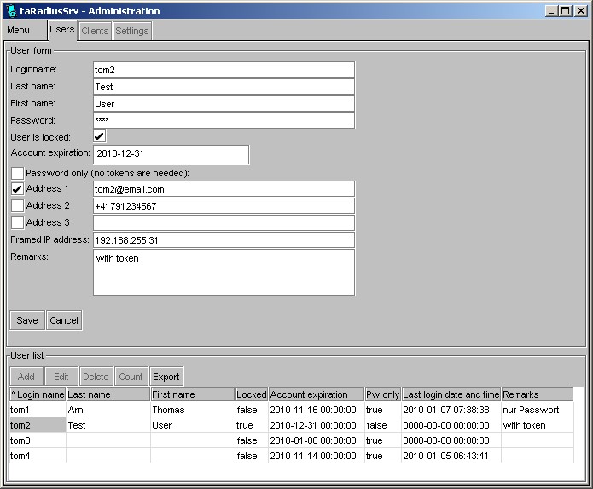593x489 pixels.
Task: Select the tom1 row in user list
Action: [x=37, y=410]
